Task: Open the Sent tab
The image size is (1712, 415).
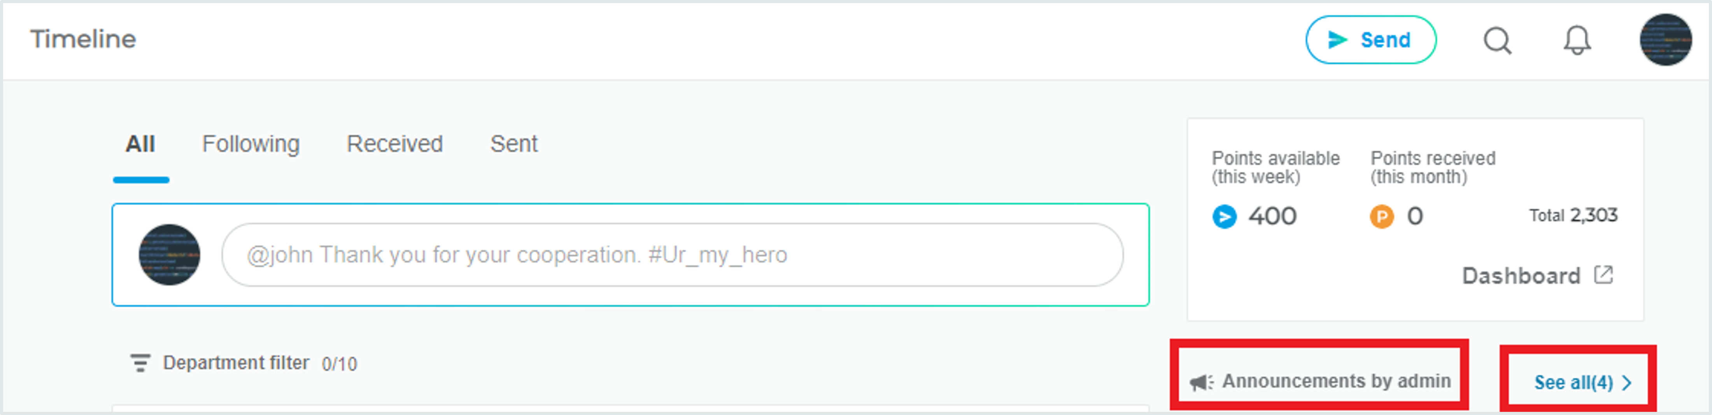Action: click(x=514, y=144)
